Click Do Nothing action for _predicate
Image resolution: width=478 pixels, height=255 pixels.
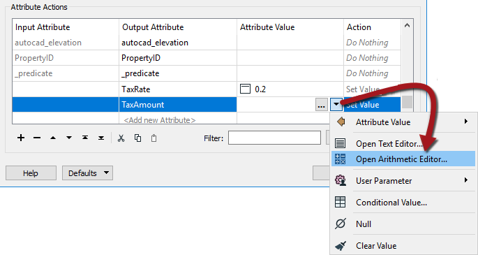tap(372, 73)
